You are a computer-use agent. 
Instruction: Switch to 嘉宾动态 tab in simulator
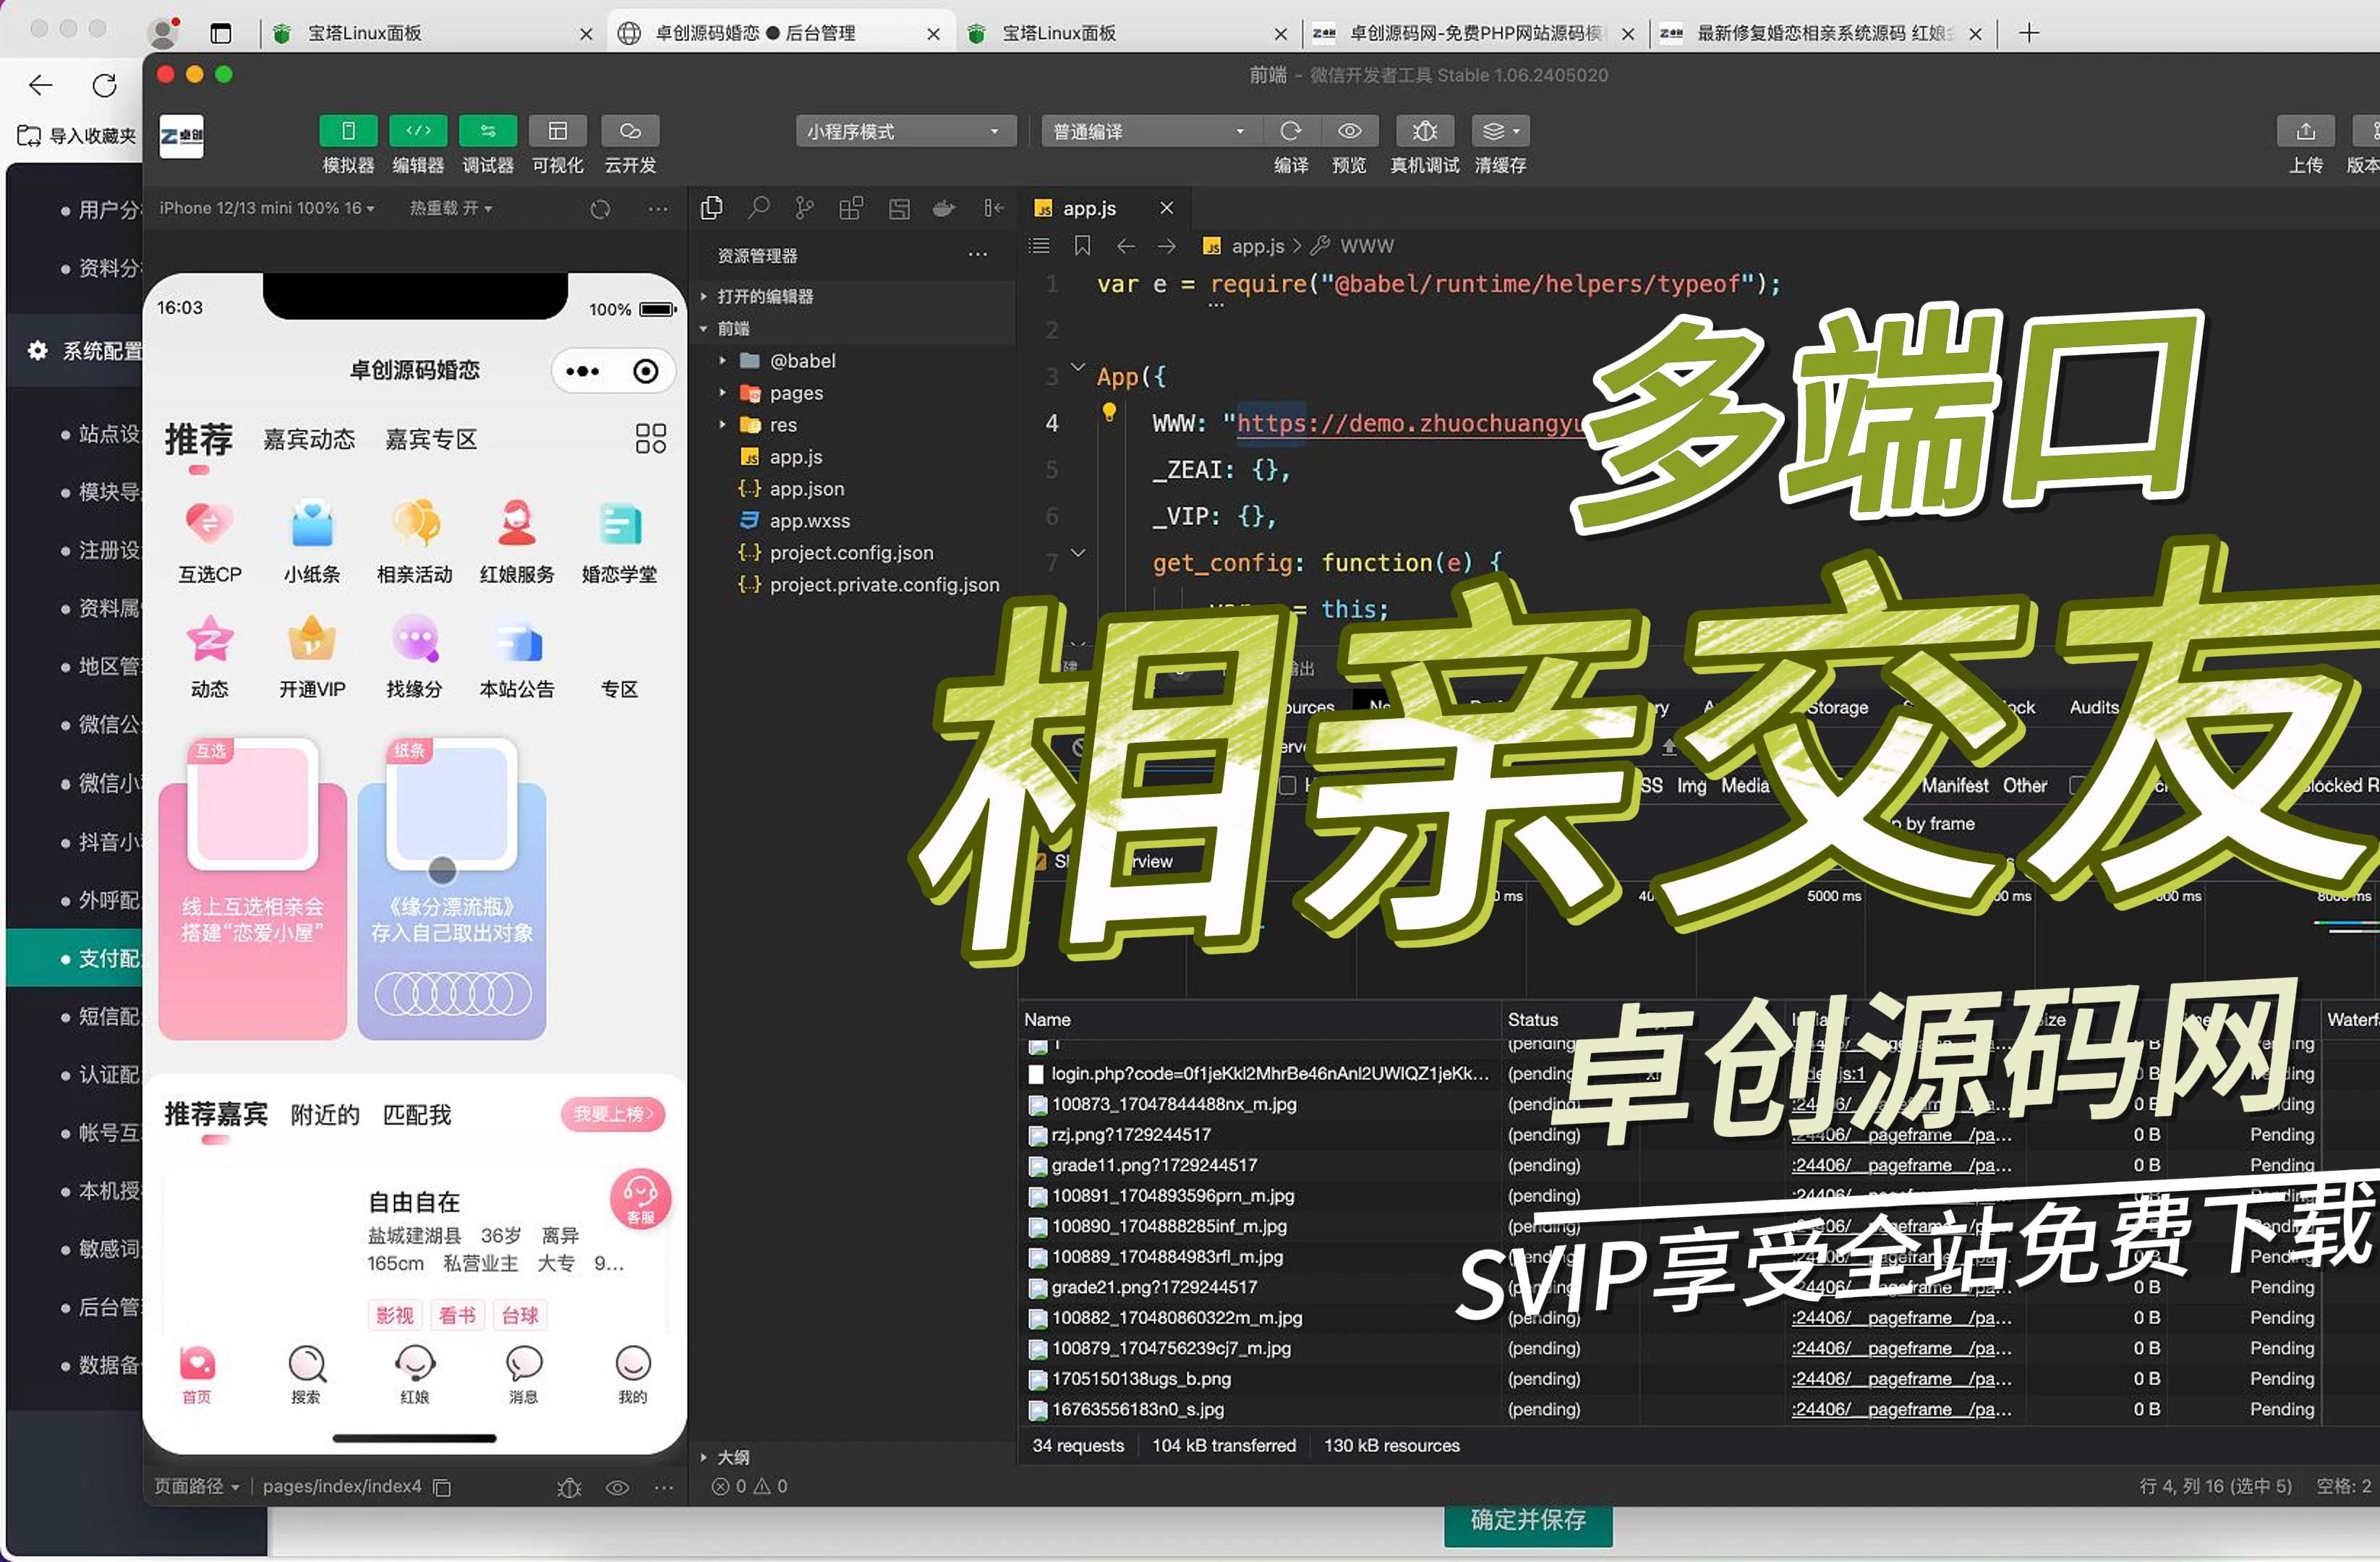pos(309,439)
